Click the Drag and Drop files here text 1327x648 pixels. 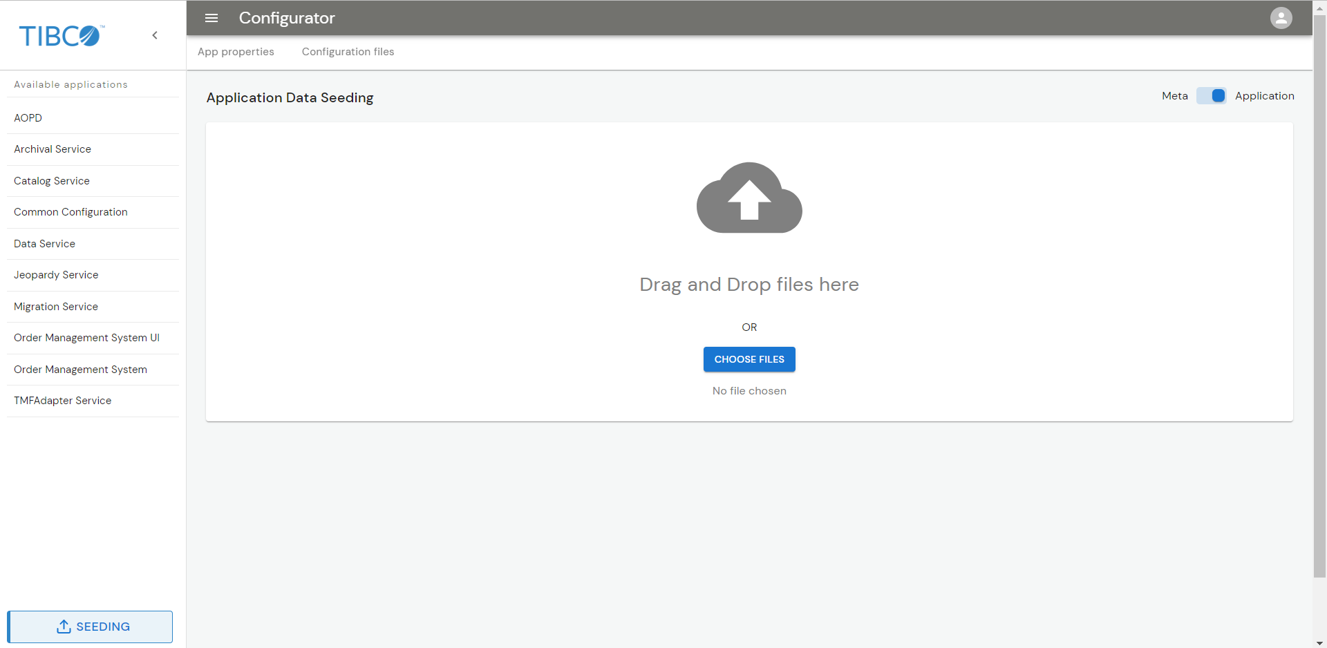tap(749, 285)
